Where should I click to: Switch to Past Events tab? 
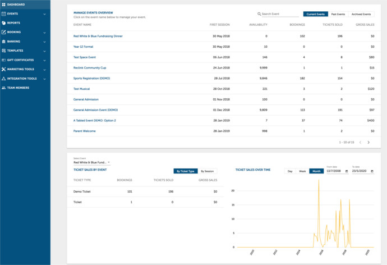[x=338, y=14]
